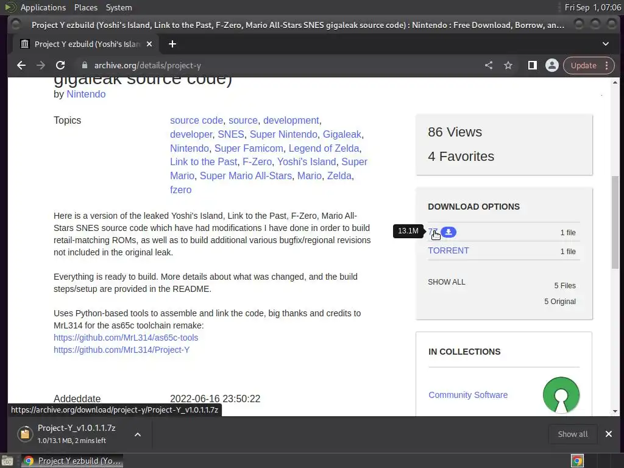This screenshot has width=624, height=468.
Task: Click the clock showing Fri Sep 1
Action: [592, 7]
